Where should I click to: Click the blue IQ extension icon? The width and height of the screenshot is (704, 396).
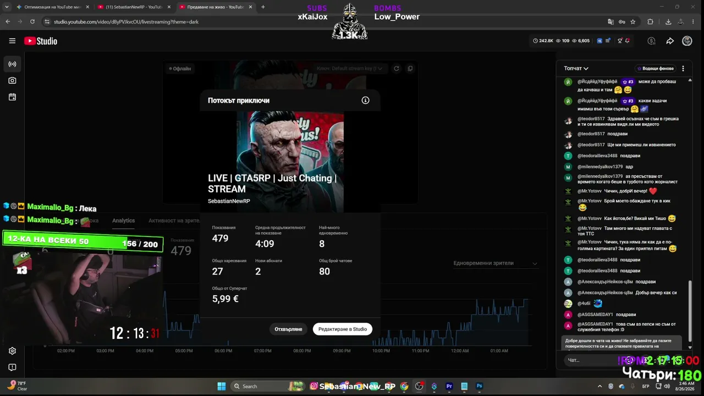point(599,41)
